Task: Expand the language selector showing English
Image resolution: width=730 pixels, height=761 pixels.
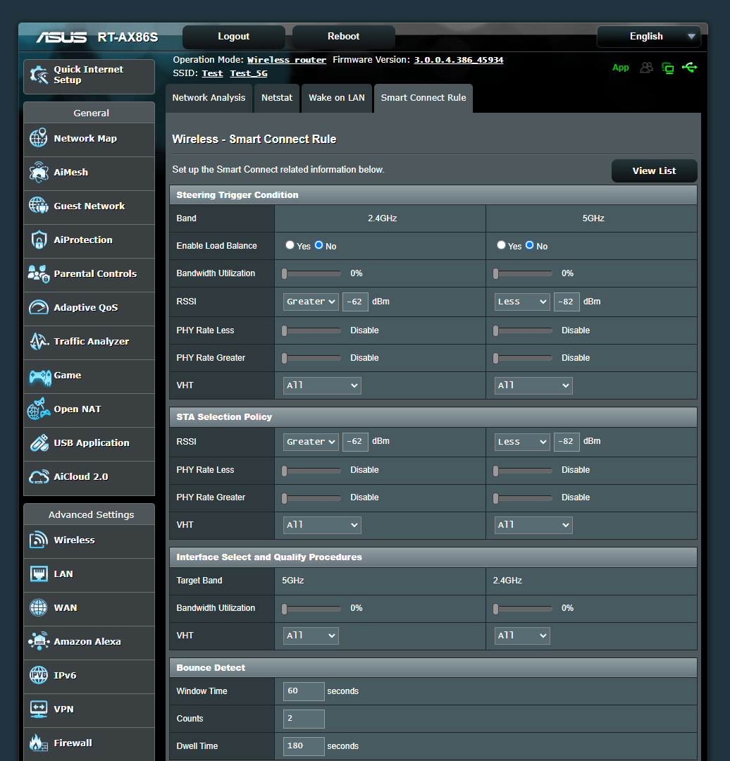Action: [648, 36]
